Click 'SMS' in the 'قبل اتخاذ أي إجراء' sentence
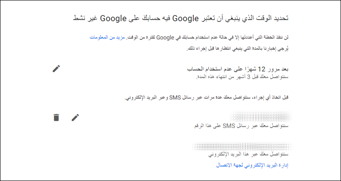This screenshot has height=181, width=341. click(175, 98)
